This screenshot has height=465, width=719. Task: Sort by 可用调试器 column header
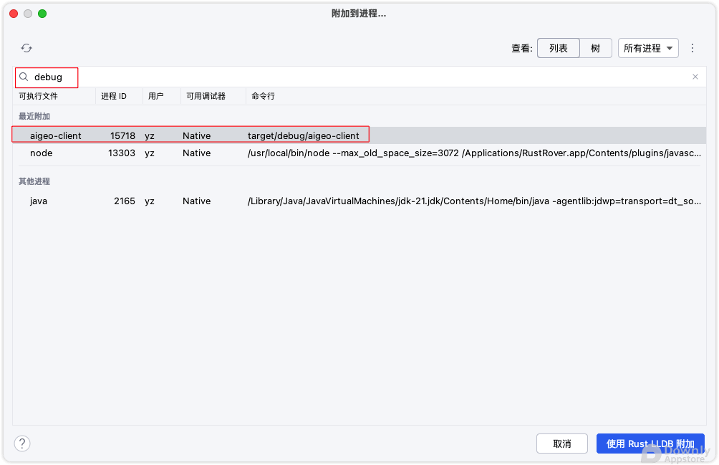[x=206, y=96]
